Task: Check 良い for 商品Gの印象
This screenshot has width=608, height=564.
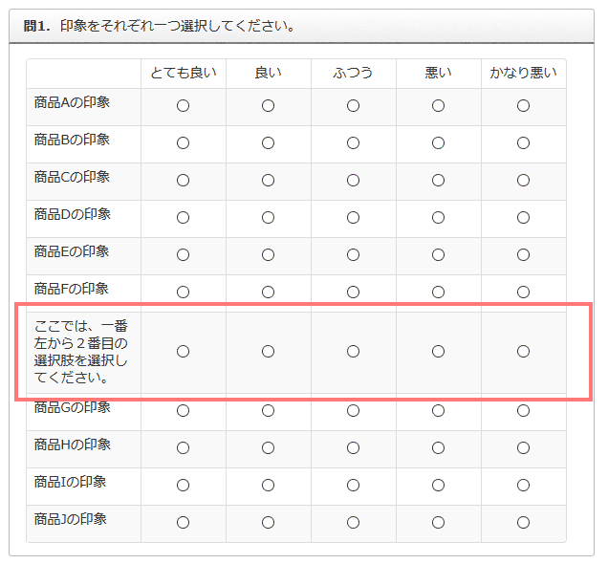Action: tap(268, 410)
